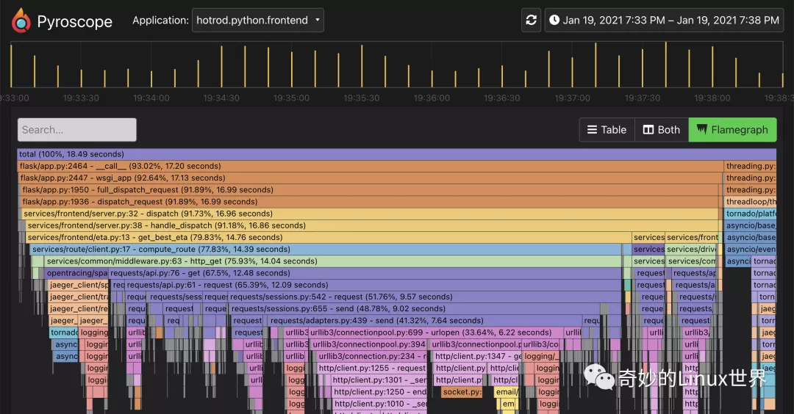Select http/client.py:1010 frame
This screenshot has height=414, width=794.
point(380,404)
